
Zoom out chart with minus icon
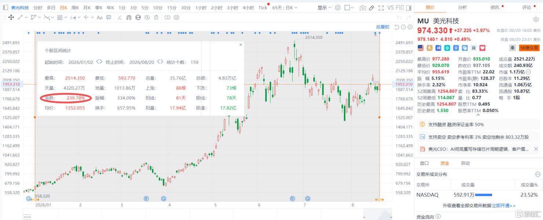point(403,27)
